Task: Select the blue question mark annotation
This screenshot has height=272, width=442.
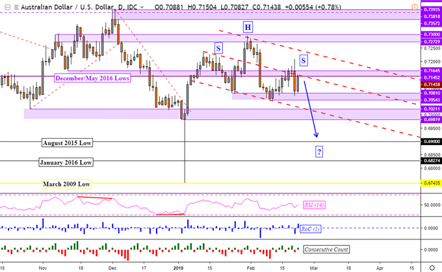Action: [318, 152]
